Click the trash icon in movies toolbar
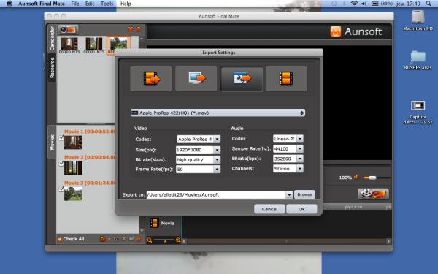Screen dimensions: 438x274 (139, 239)
